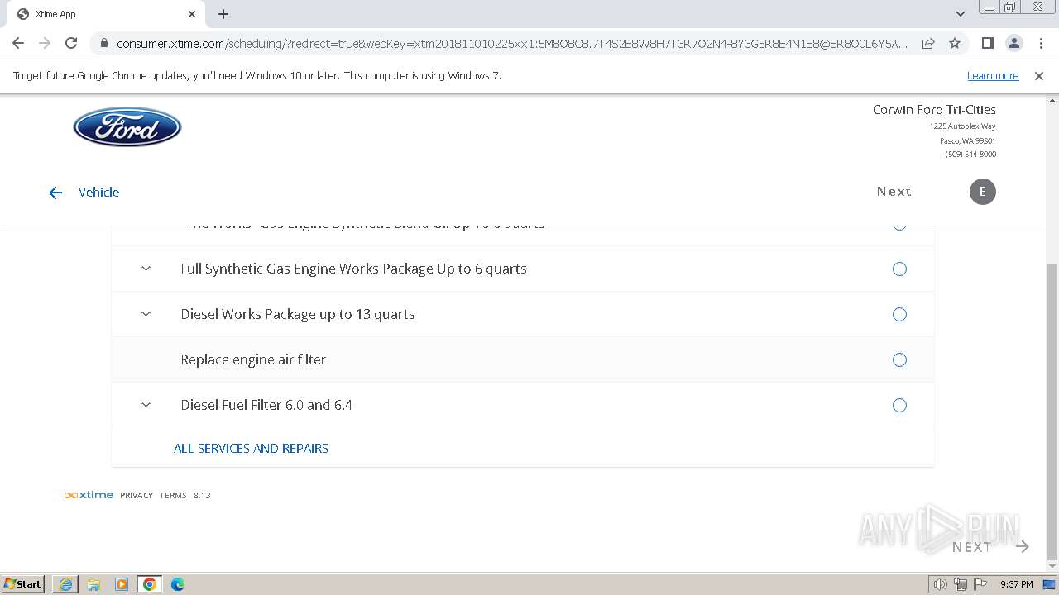This screenshot has height=595, width=1059.
Task: Click the Vehicle back label
Action: point(99,192)
